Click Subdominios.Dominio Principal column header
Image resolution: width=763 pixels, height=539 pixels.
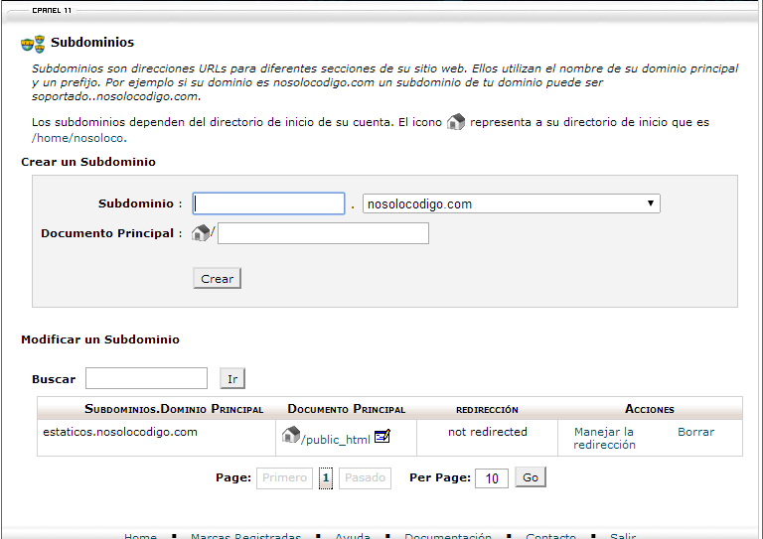[174, 409]
